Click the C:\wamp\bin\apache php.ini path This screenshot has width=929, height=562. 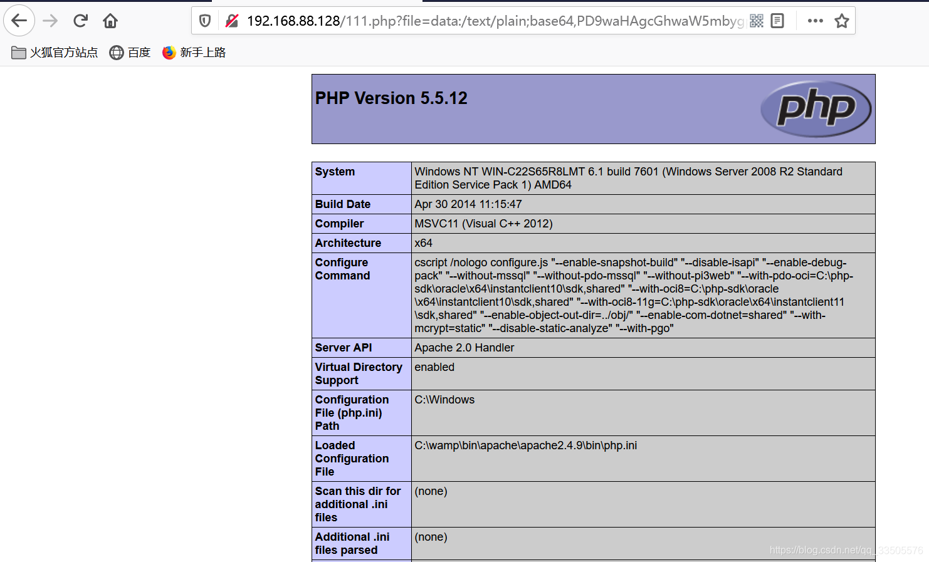525,445
